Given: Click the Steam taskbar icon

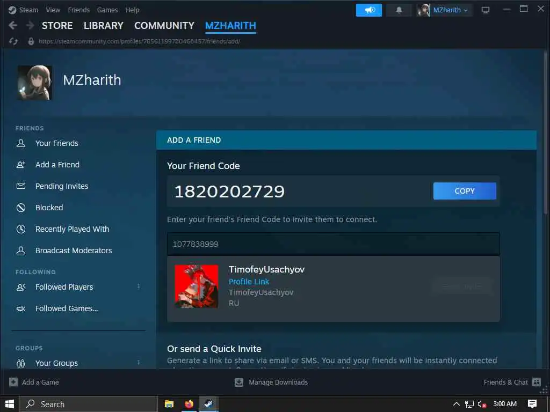Looking at the screenshot, I should (208, 404).
